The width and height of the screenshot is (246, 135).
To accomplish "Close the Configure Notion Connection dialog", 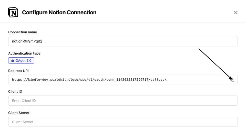I will click(x=236, y=13).
